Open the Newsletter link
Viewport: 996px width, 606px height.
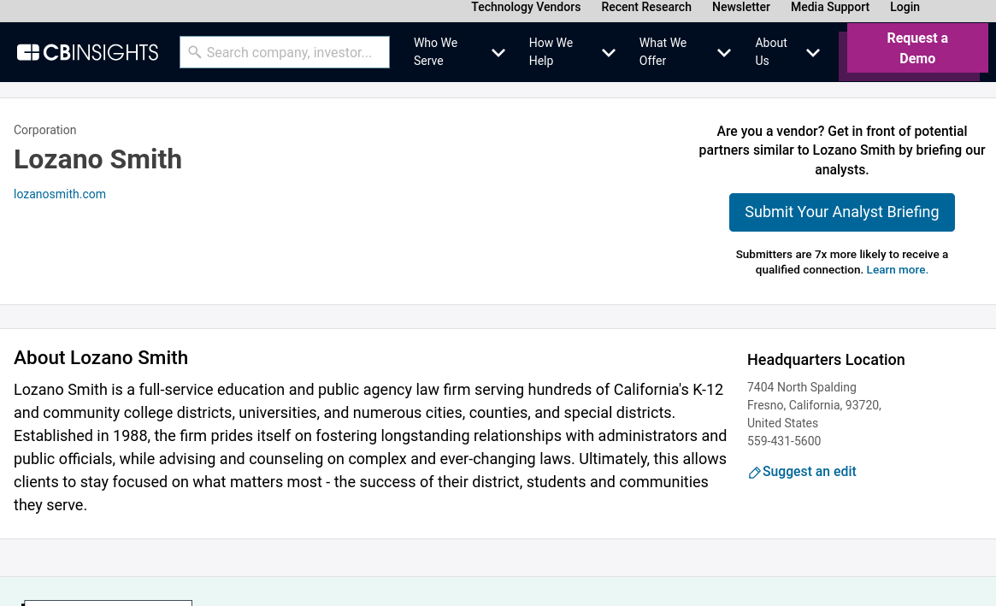[x=740, y=7]
